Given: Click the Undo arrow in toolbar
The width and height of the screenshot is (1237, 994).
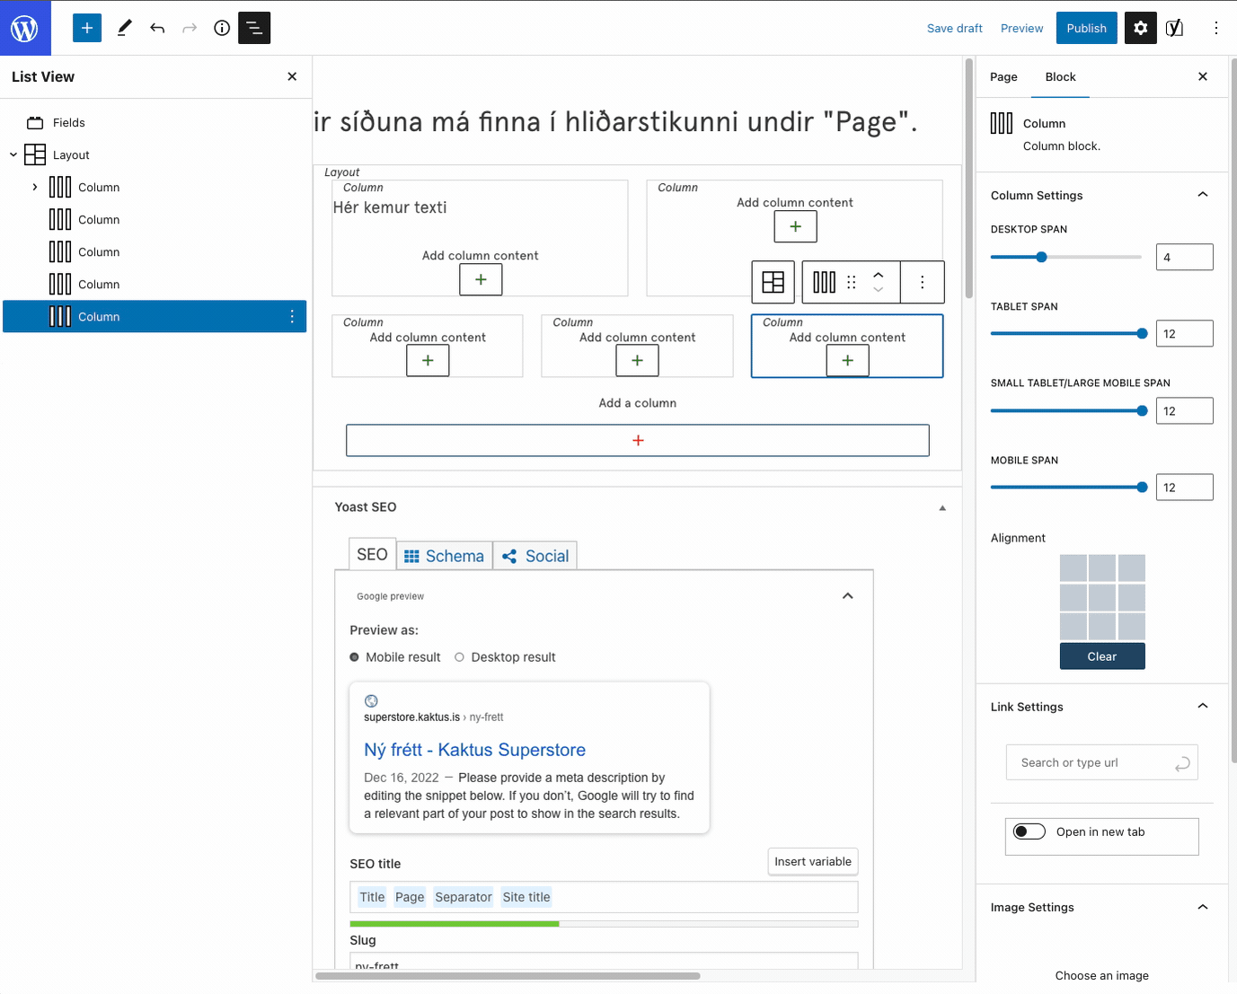Looking at the screenshot, I should click(157, 28).
